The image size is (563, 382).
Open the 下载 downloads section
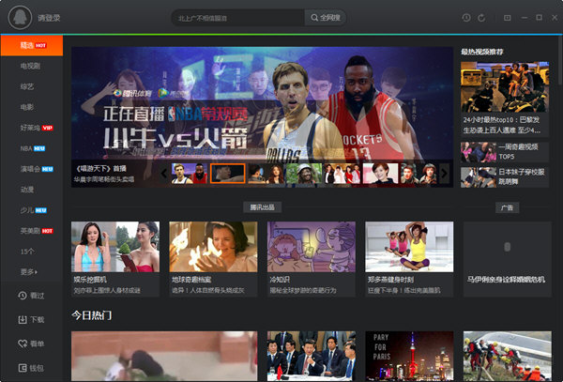[x=31, y=319]
